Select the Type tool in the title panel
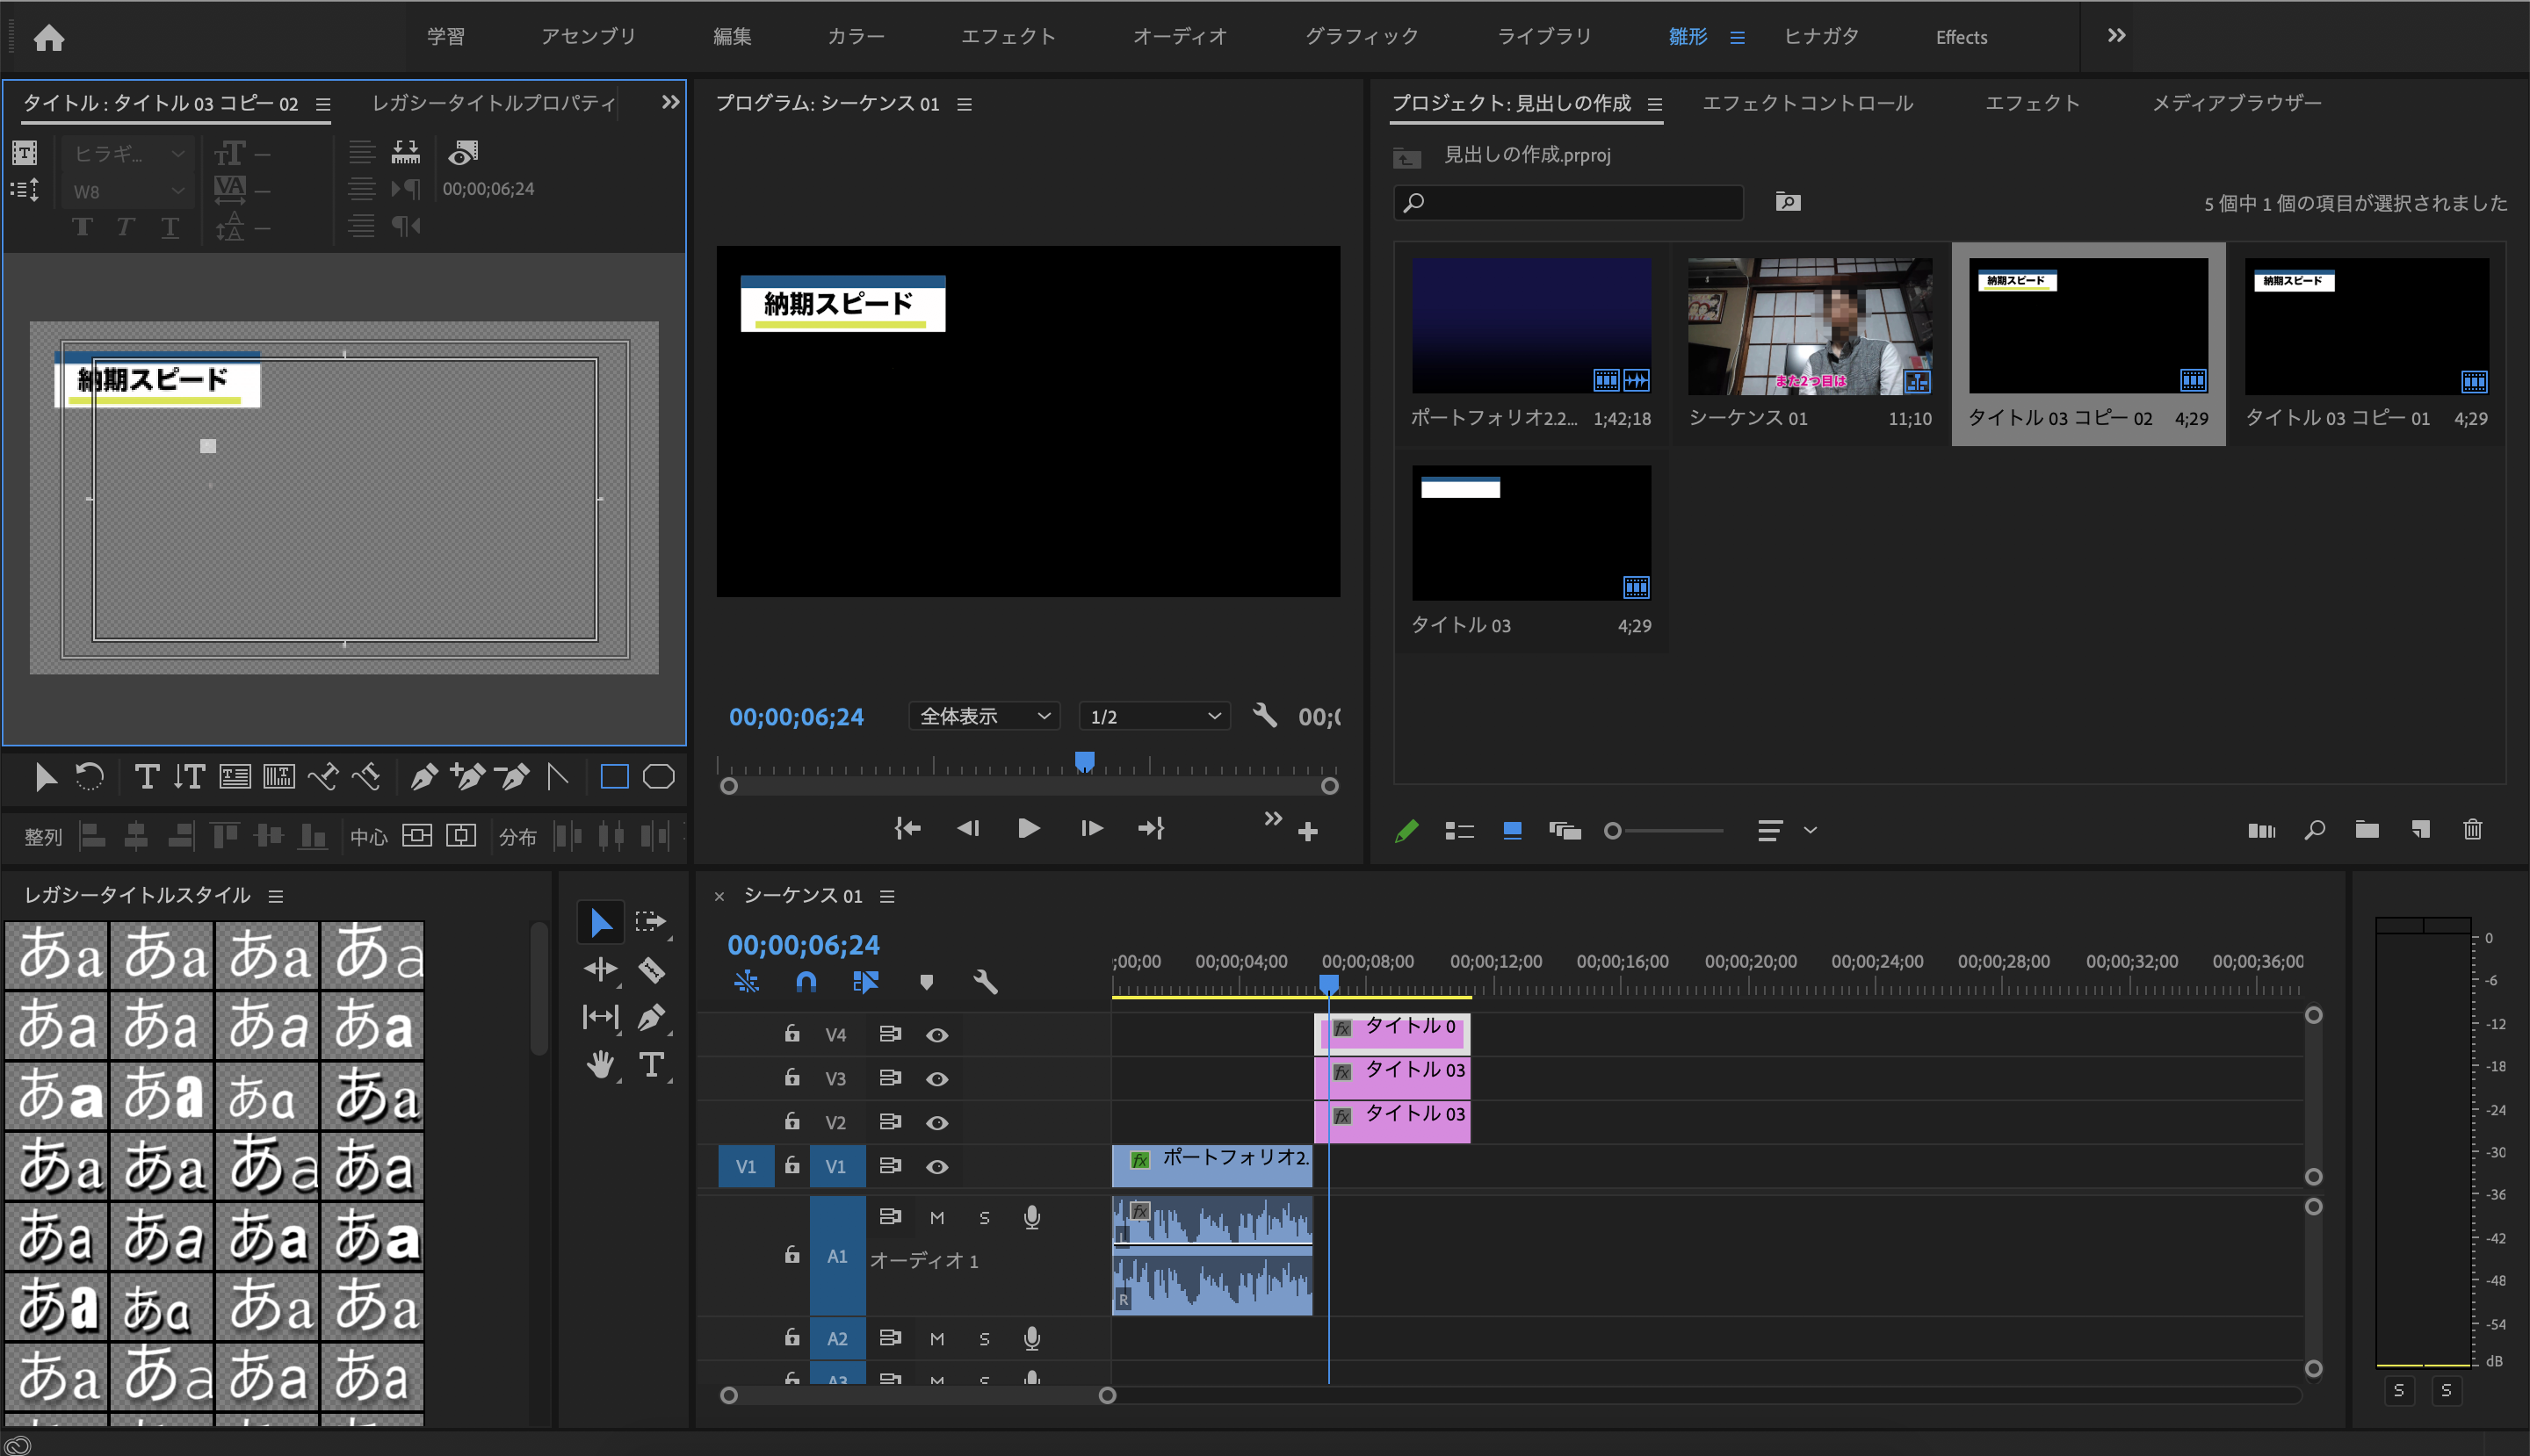The height and width of the screenshot is (1456, 2530). click(146, 776)
